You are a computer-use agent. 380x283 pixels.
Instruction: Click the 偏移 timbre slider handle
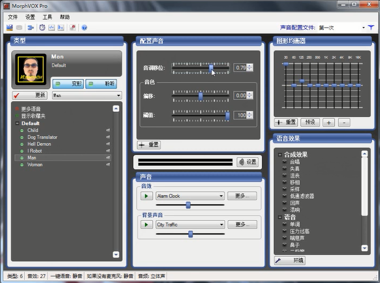coord(200,96)
